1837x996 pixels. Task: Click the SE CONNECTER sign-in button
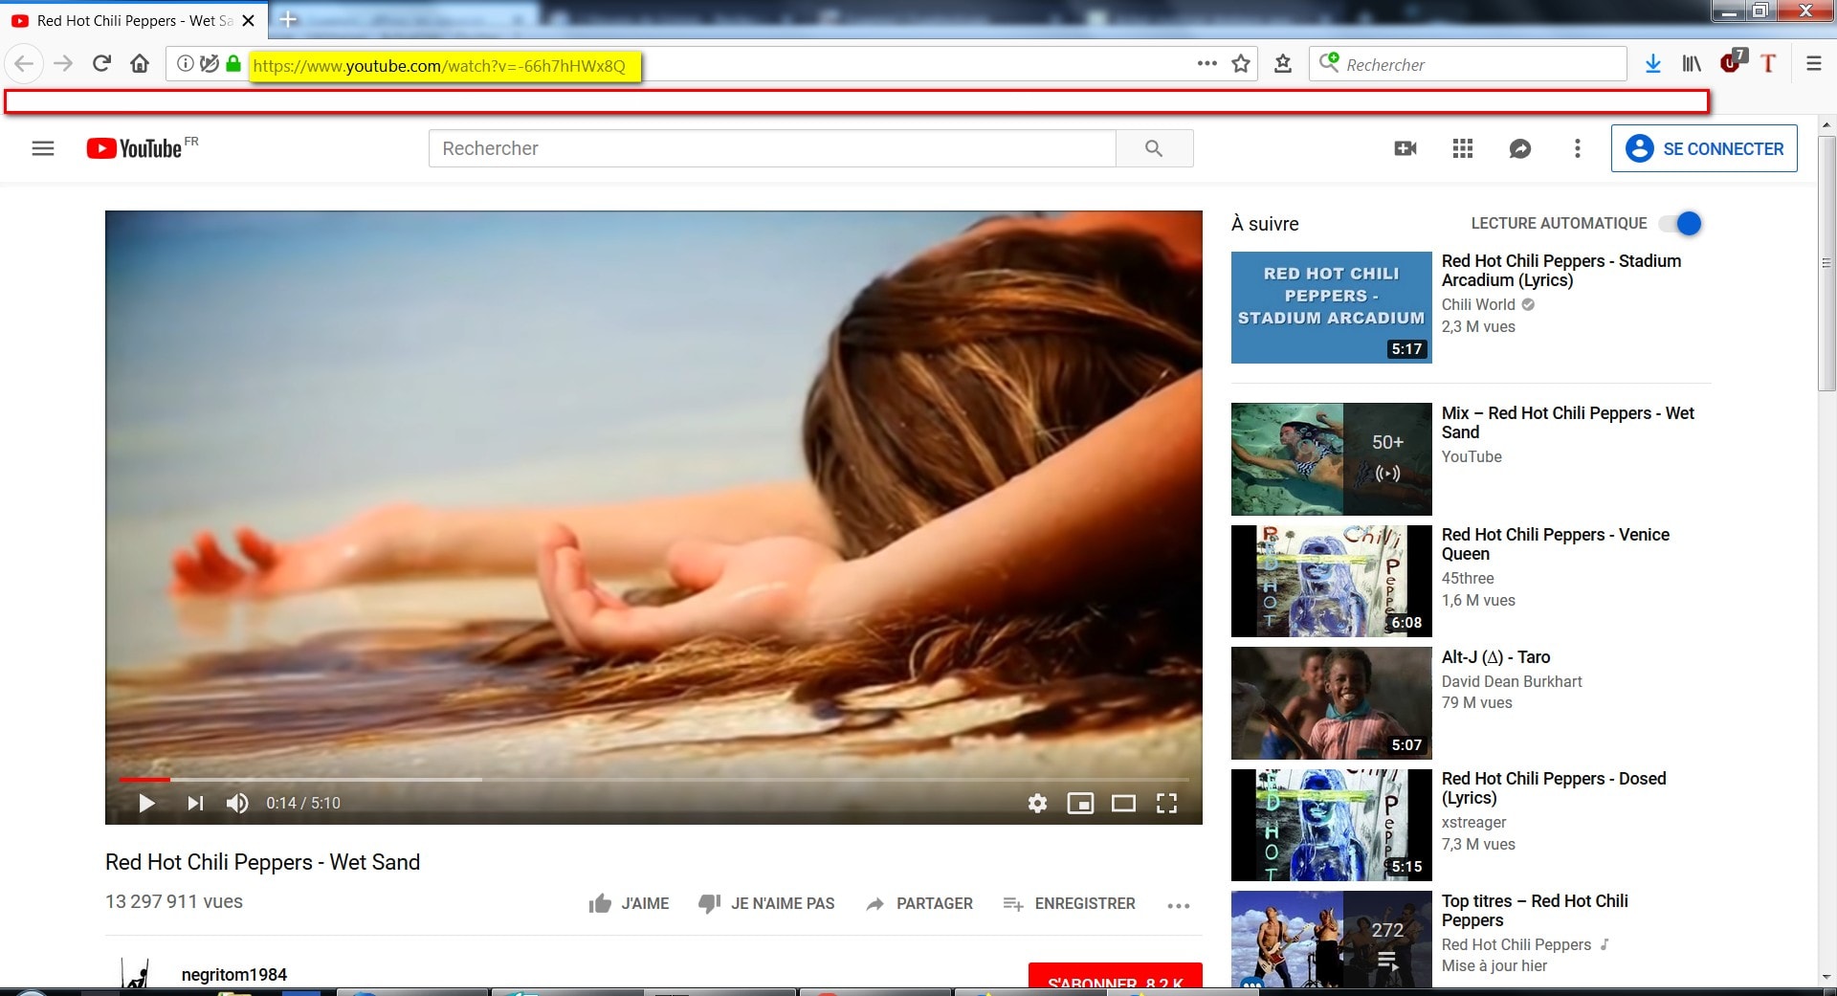[x=1704, y=148]
